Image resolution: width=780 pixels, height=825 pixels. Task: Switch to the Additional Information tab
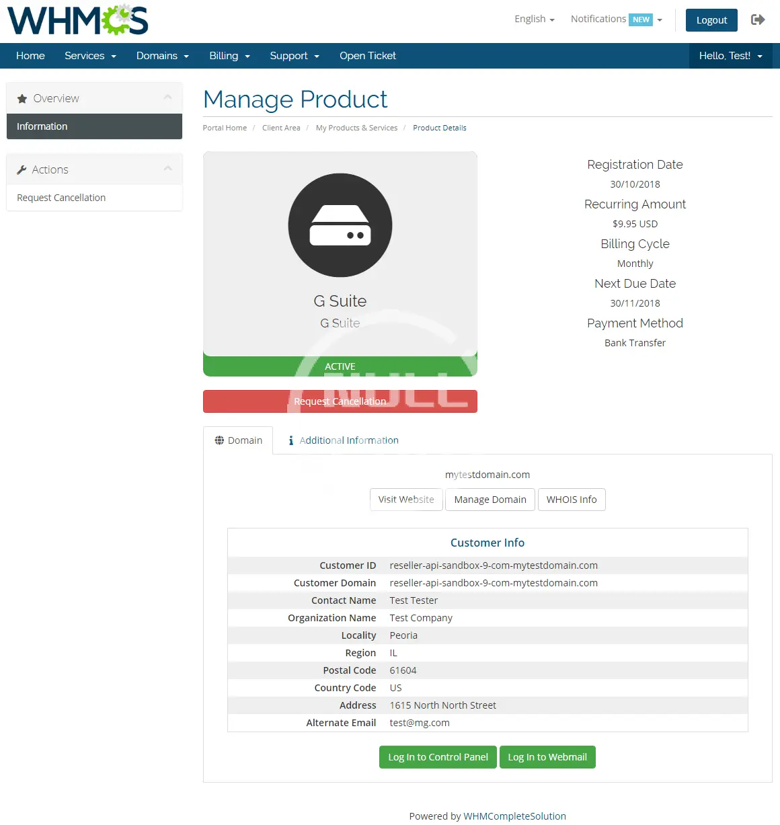tap(343, 440)
